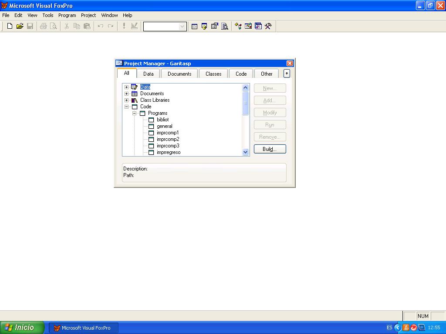This screenshot has width=446, height=334.
Task: Click the Print toolbar icon
Action: (43, 27)
